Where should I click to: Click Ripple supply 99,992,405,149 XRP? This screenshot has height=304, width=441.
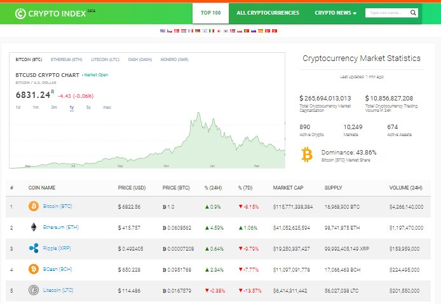(347, 249)
